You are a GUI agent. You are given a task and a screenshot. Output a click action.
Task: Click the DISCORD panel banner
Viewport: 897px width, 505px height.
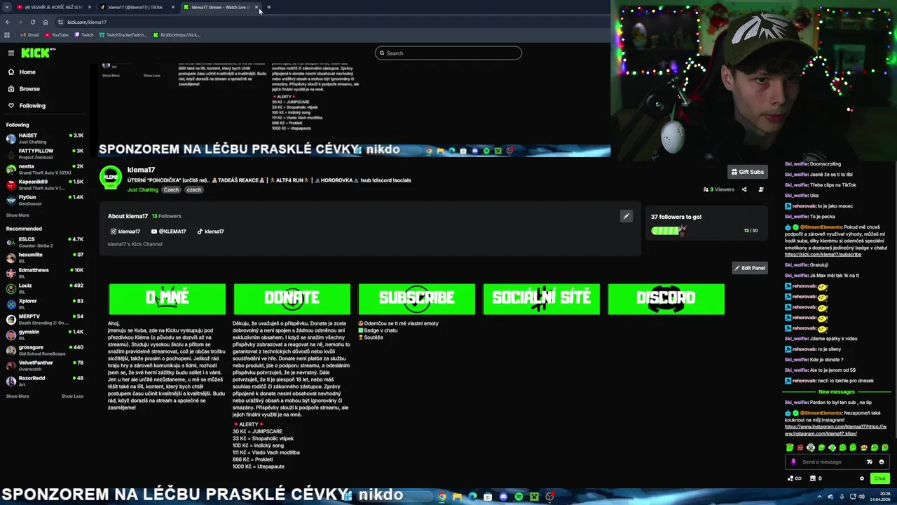(666, 299)
